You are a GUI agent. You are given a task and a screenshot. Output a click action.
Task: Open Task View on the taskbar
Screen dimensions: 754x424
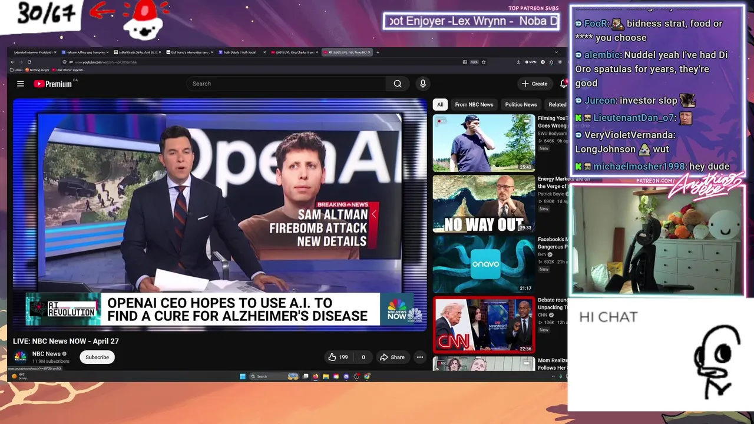pyautogui.click(x=305, y=376)
